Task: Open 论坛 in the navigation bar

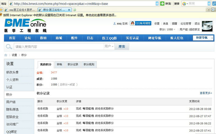Action: tap(28, 38)
